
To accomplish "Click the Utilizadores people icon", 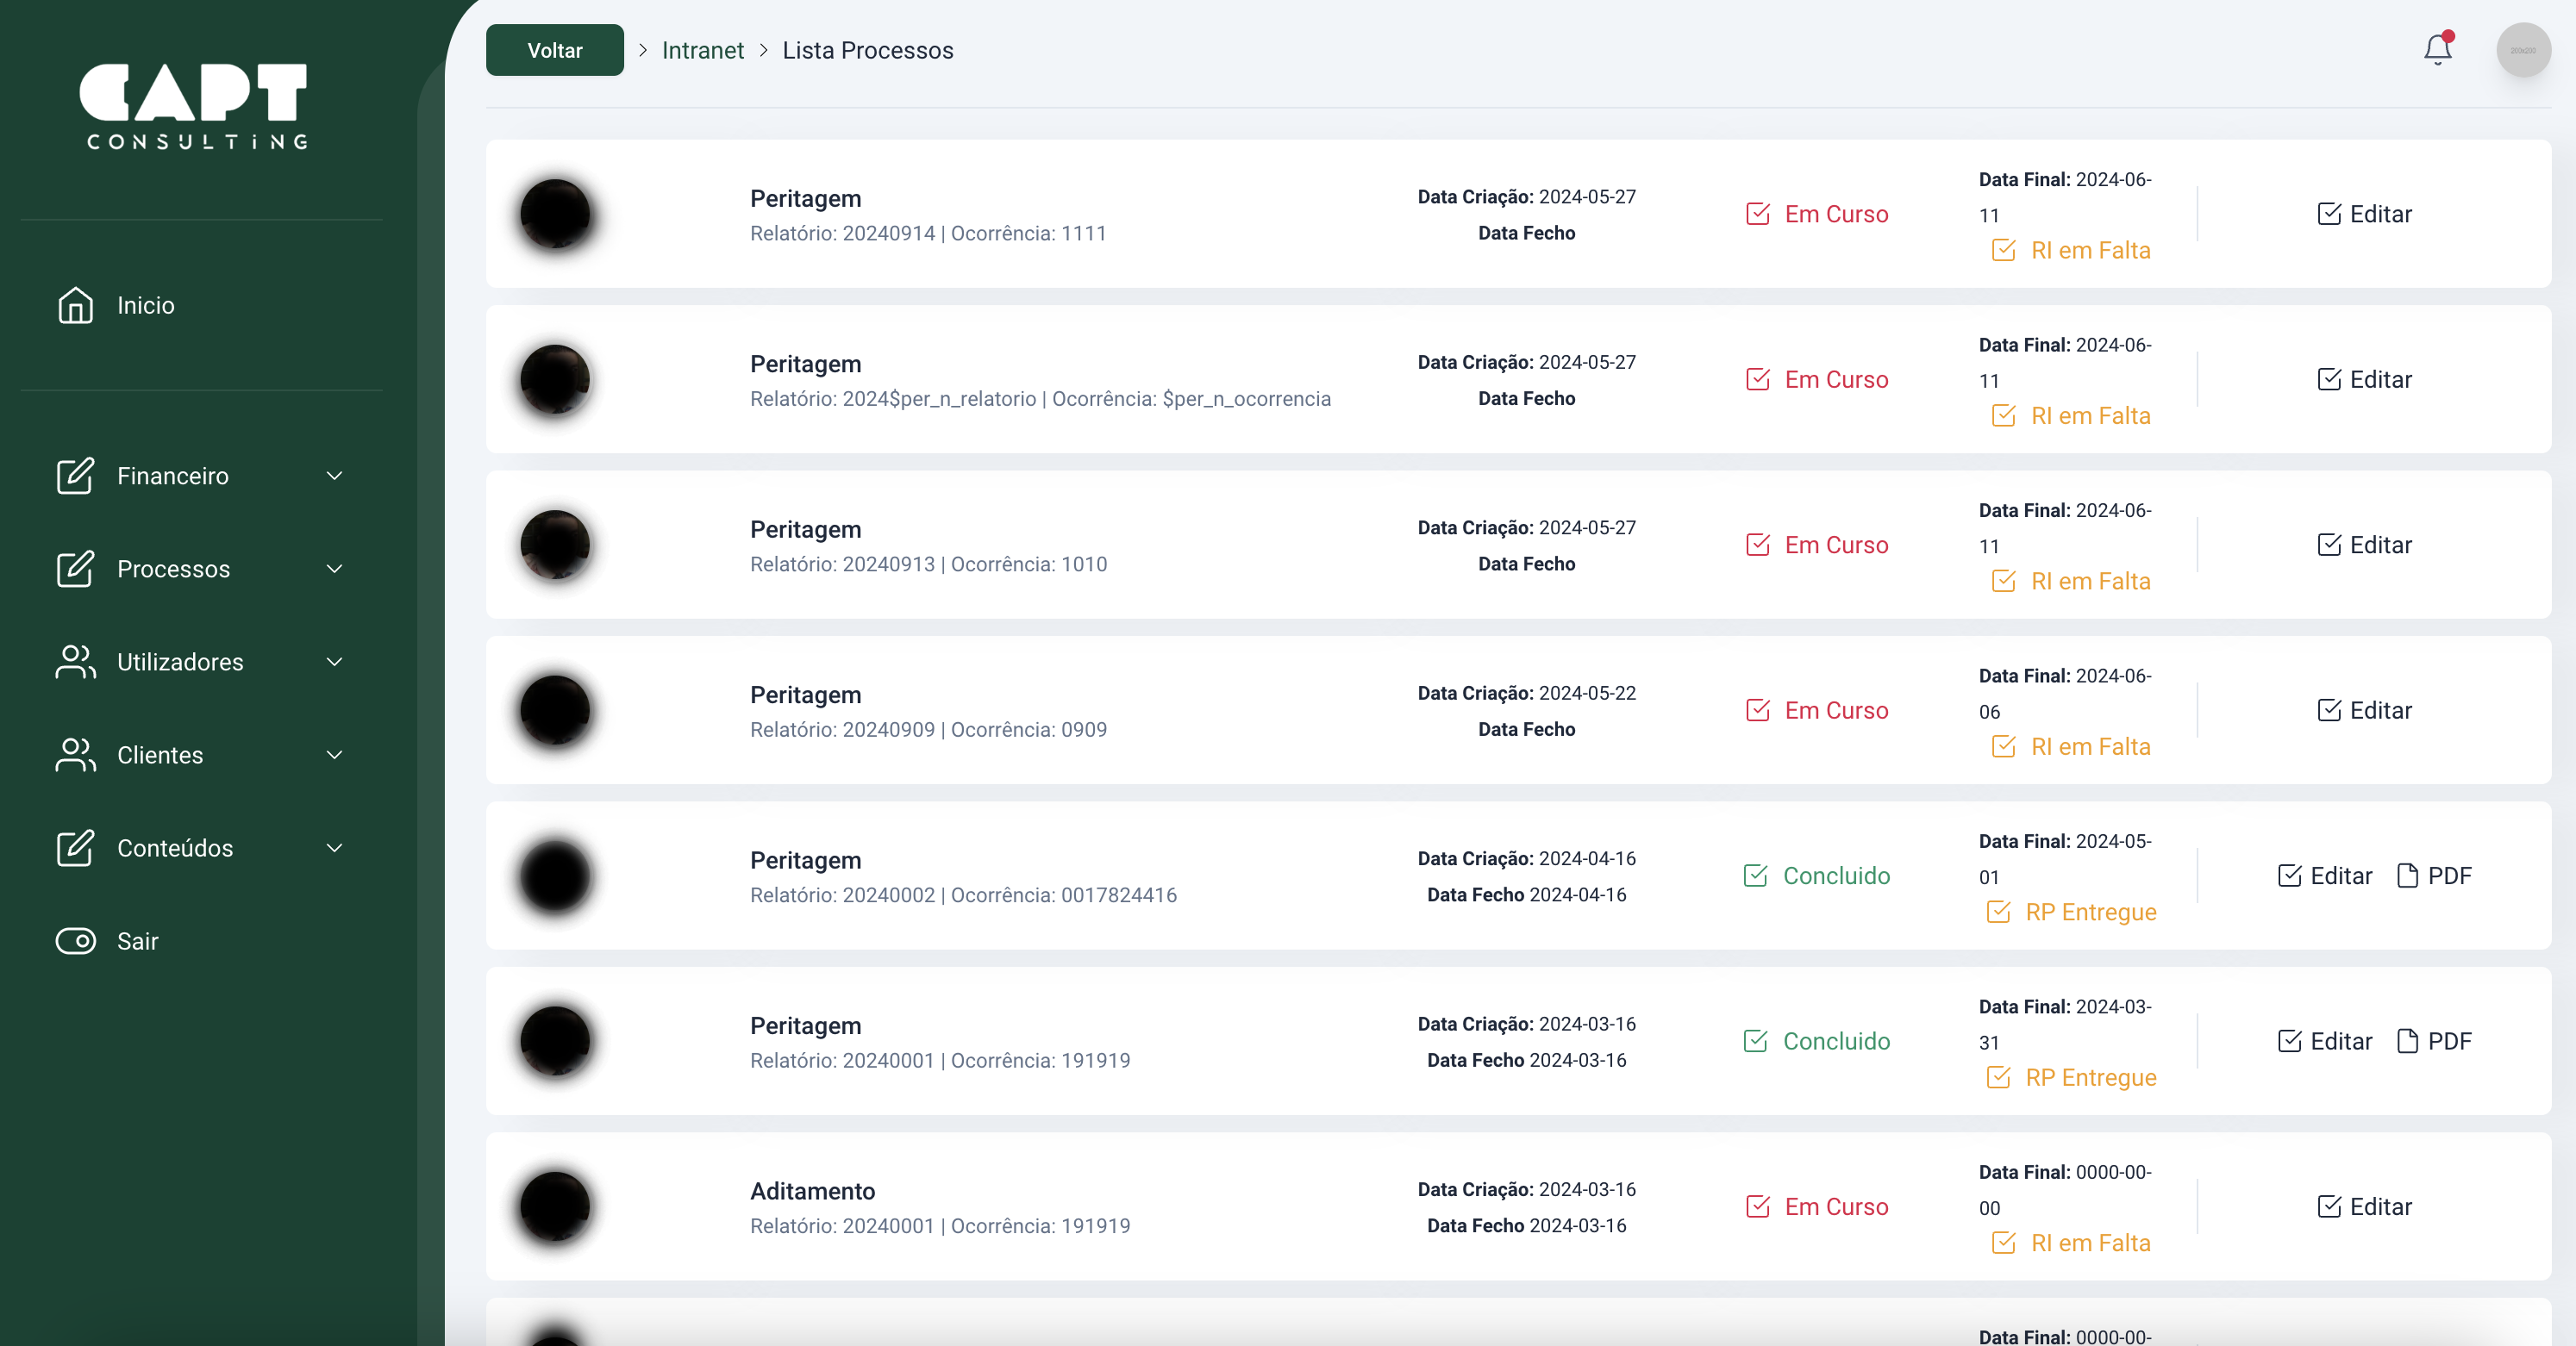I will pos(75,663).
